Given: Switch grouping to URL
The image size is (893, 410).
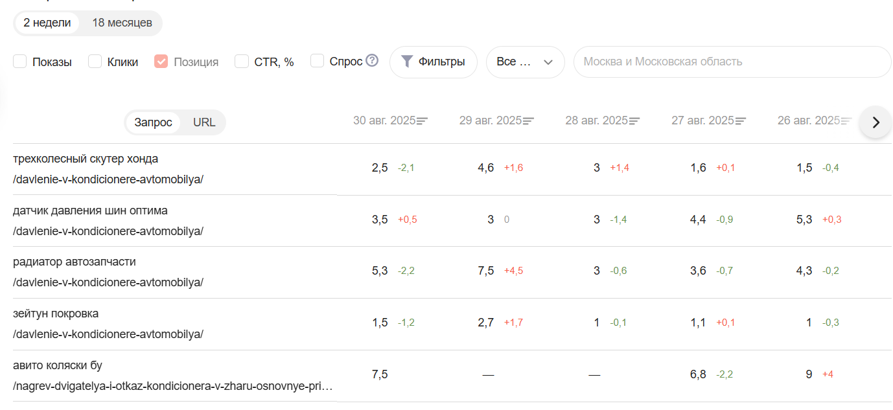Looking at the screenshot, I should tap(204, 122).
